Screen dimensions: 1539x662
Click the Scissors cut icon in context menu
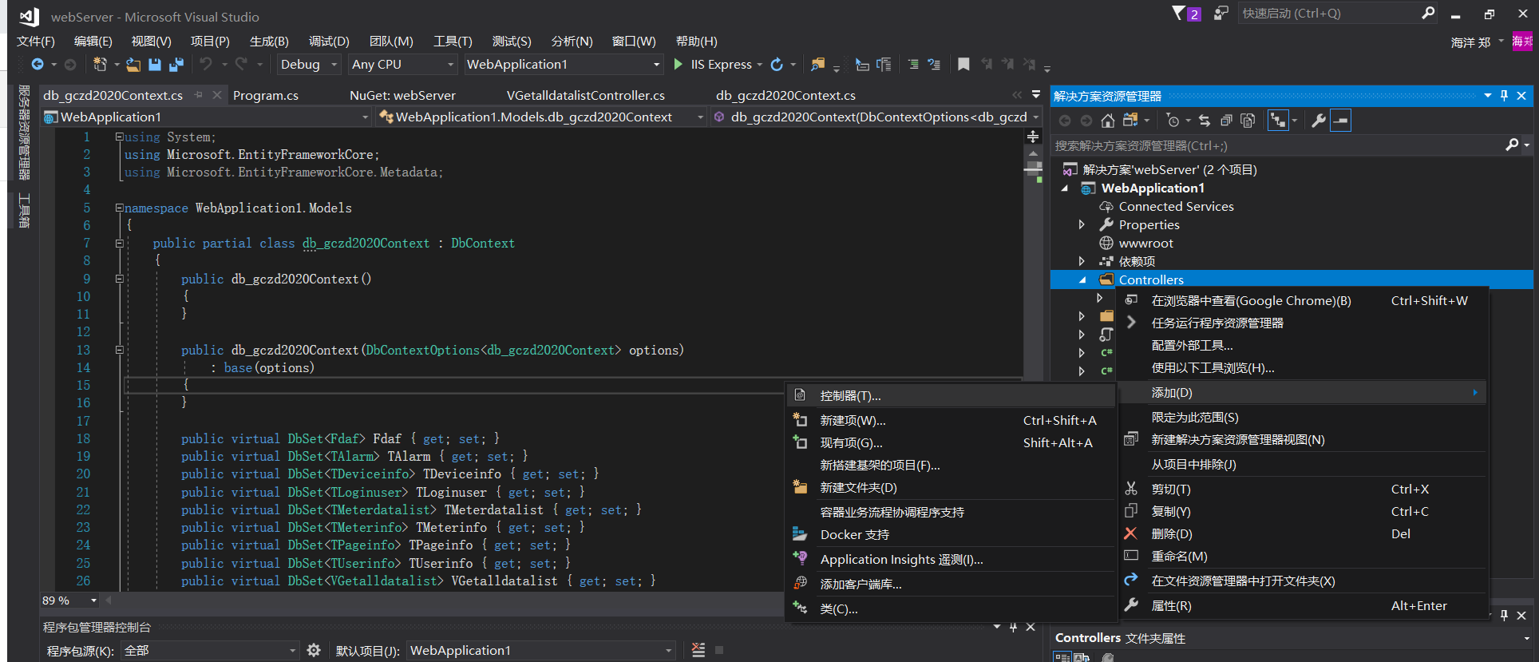[x=1130, y=489]
